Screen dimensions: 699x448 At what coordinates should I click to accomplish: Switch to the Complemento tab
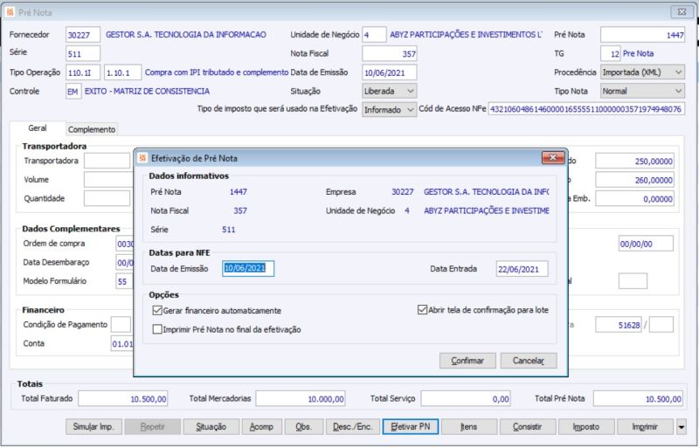[x=92, y=129]
